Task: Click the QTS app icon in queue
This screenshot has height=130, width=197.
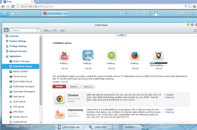Action: click(88, 55)
